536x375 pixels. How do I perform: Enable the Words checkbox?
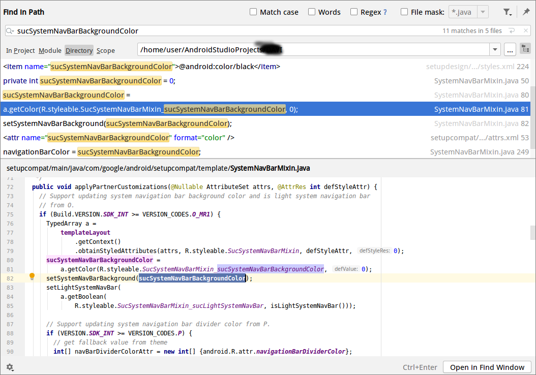click(311, 12)
